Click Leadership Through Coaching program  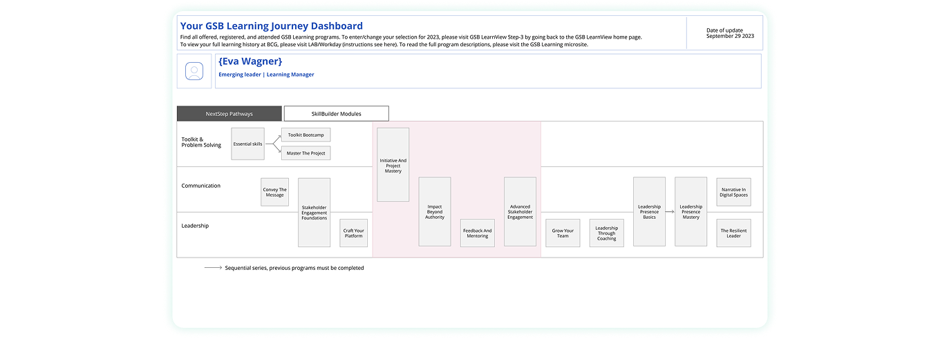606,233
